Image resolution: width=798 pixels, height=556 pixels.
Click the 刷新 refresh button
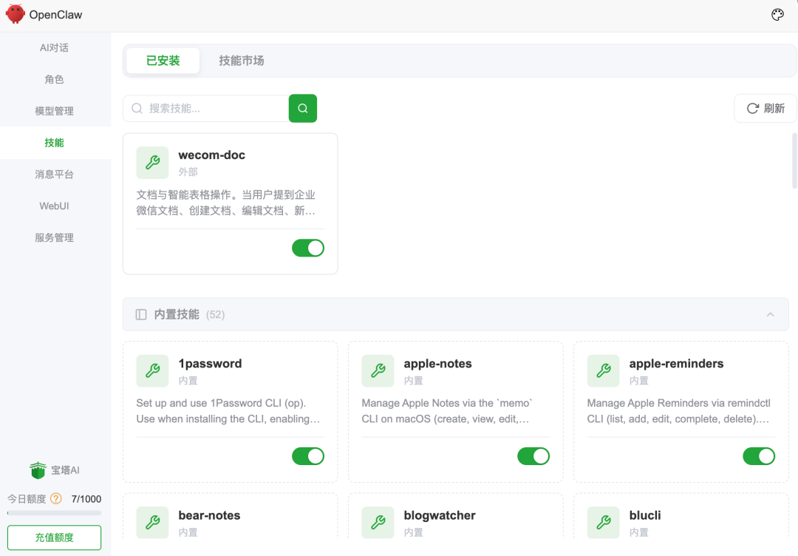[765, 108]
